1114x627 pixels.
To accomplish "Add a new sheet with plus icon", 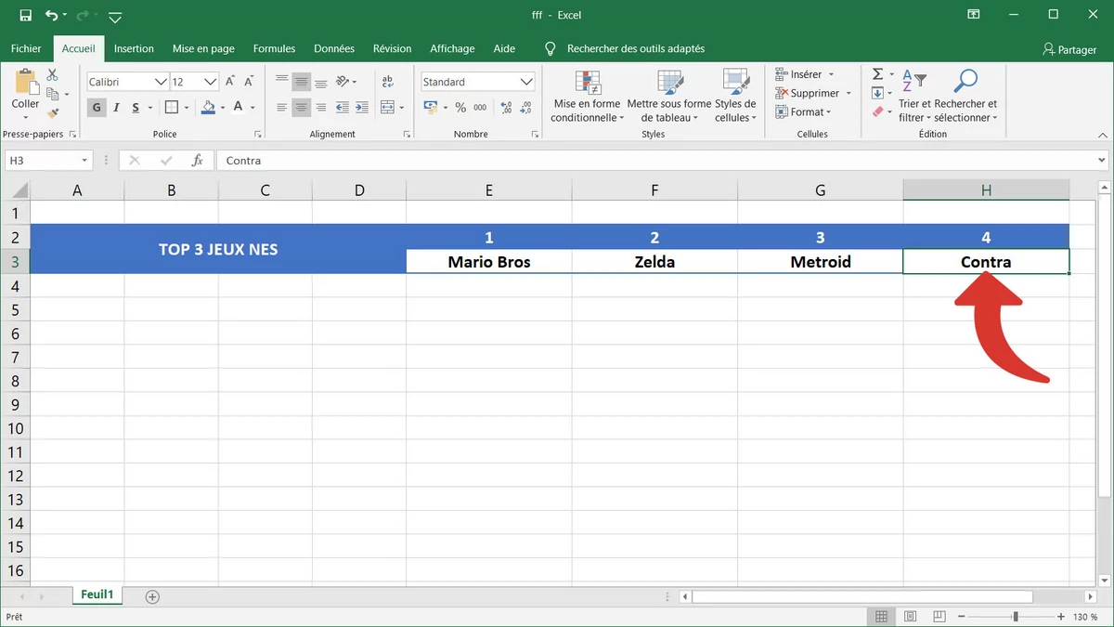I will pos(152,596).
